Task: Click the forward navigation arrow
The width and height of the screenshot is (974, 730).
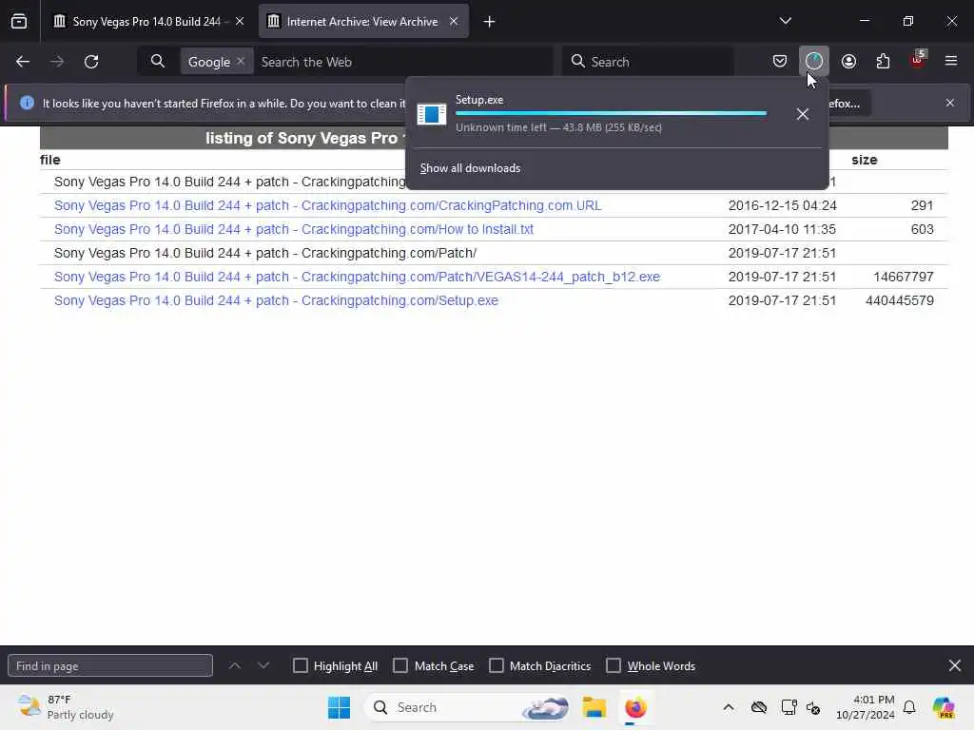Action: pyautogui.click(x=57, y=62)
